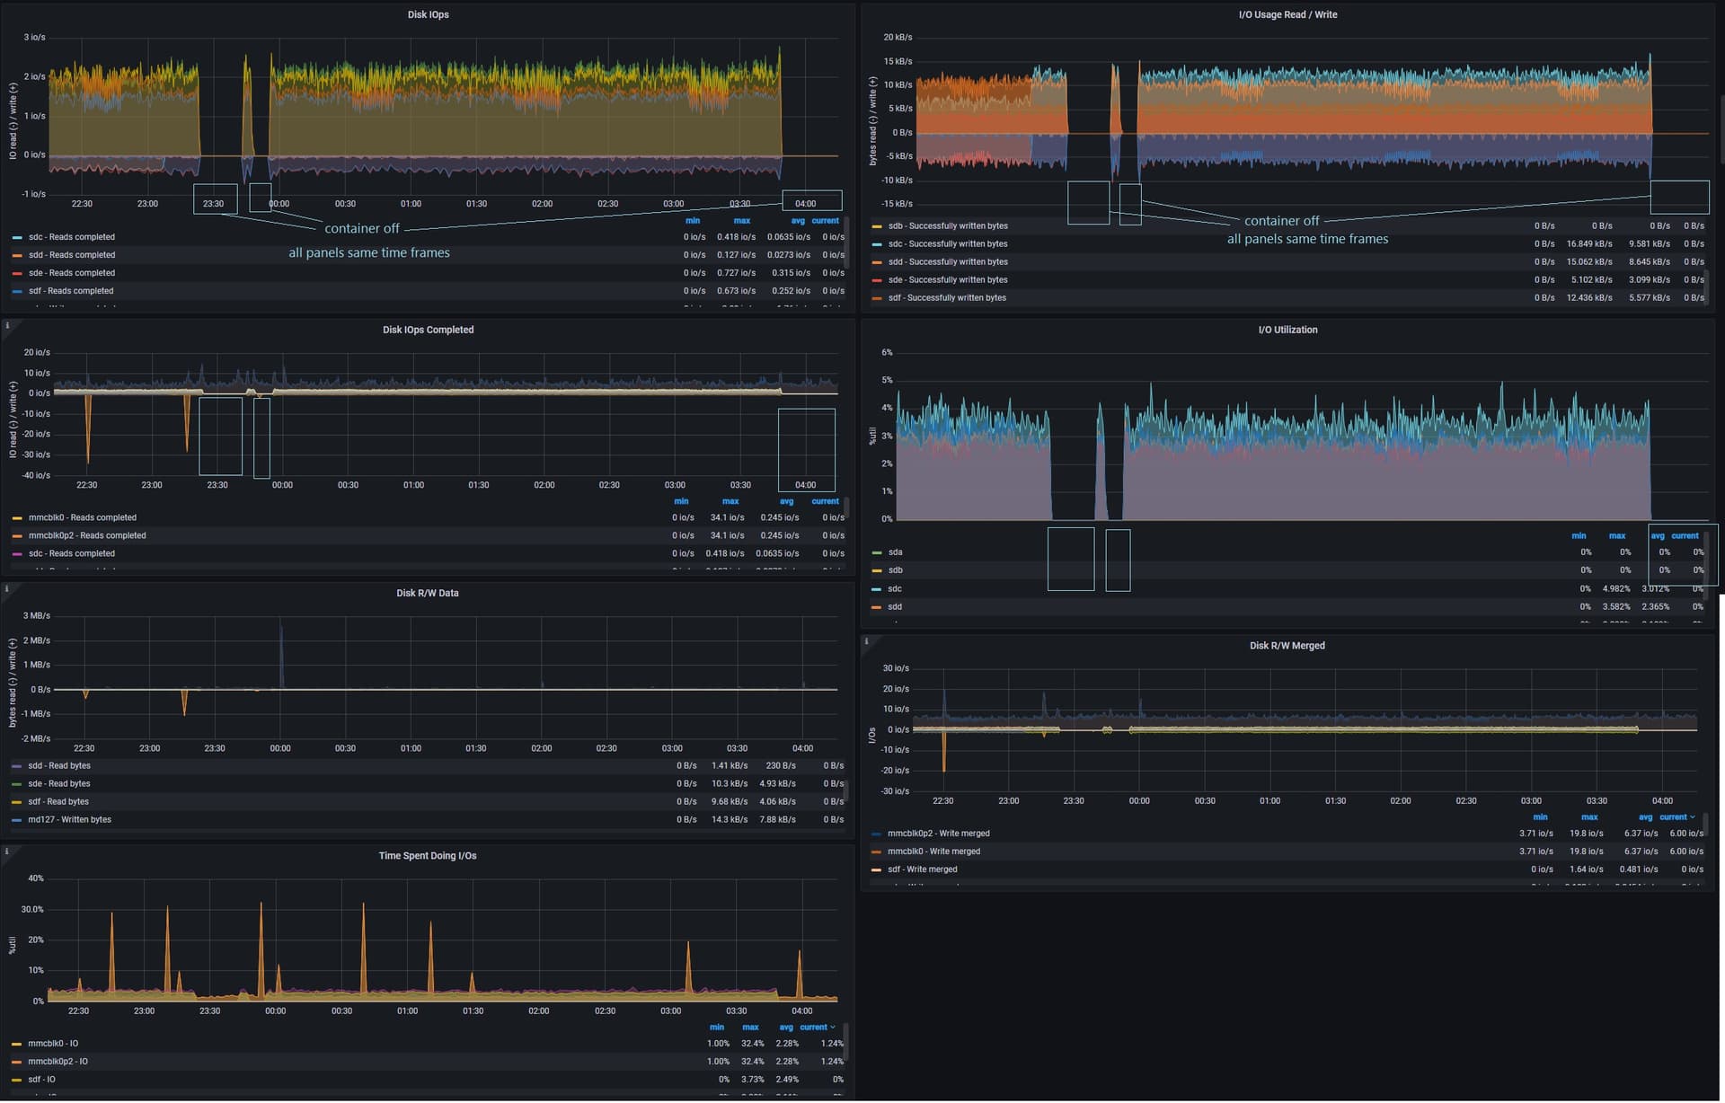Screen dimensions: 1725x1103
Task: Click info icon on Disk R/W Merged panel
Action: 866,641
